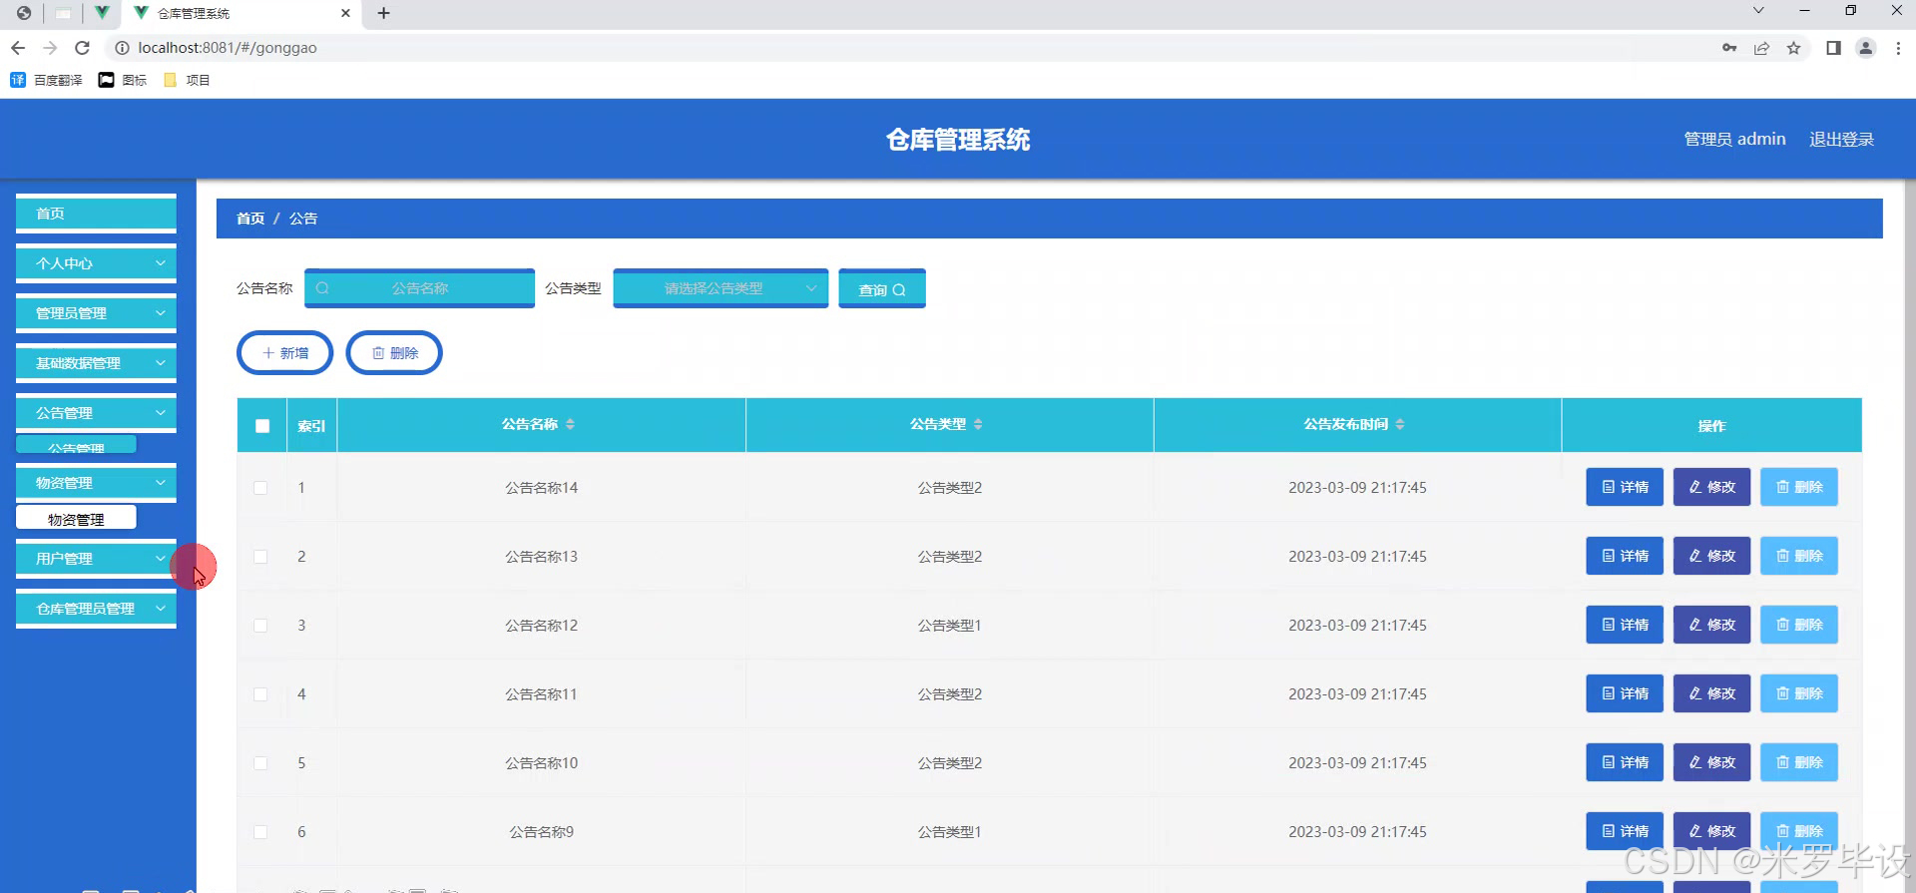
Task: Tick the select-all checkbox in table header
Action: [x=262, y=426]
